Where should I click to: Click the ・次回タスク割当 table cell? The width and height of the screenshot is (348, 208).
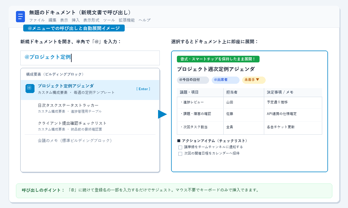pos(200,128)
